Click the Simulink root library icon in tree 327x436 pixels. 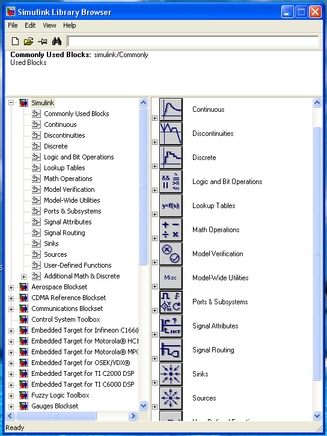point(23,103)
